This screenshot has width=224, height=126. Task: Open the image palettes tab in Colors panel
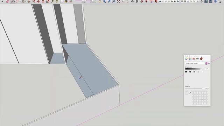pyautogui.click(x=197, y=58)
